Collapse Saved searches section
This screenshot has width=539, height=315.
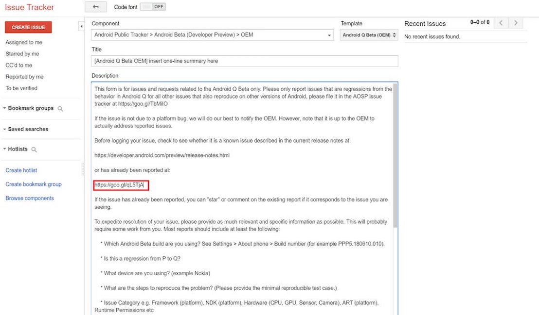click(x=4, y=130)
